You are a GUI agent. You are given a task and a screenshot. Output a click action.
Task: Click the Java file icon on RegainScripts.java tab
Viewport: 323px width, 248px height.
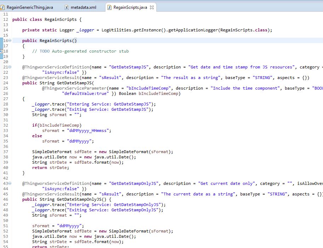click(x=109, y=6)
